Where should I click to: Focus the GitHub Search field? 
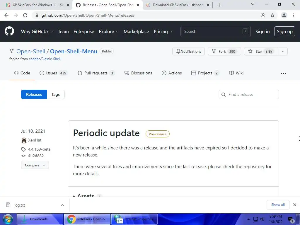coord(215,31)
